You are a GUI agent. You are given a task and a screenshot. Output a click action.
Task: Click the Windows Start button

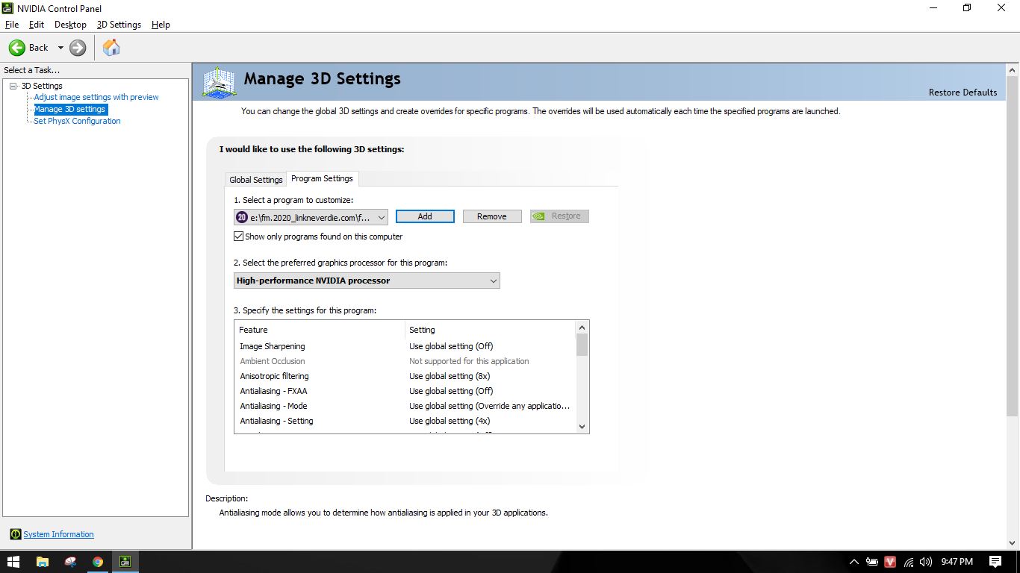(x=13, y=562)
